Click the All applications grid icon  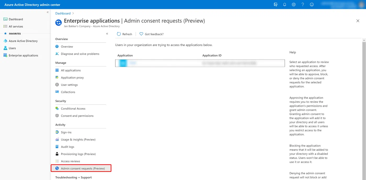click(57, 70)
